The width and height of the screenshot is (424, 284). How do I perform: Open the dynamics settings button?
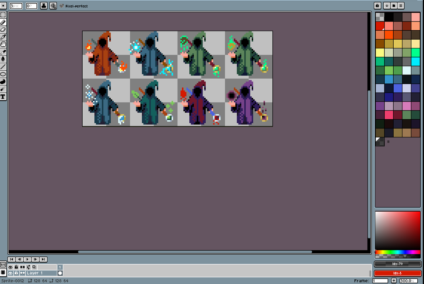[x=53, y=6]
